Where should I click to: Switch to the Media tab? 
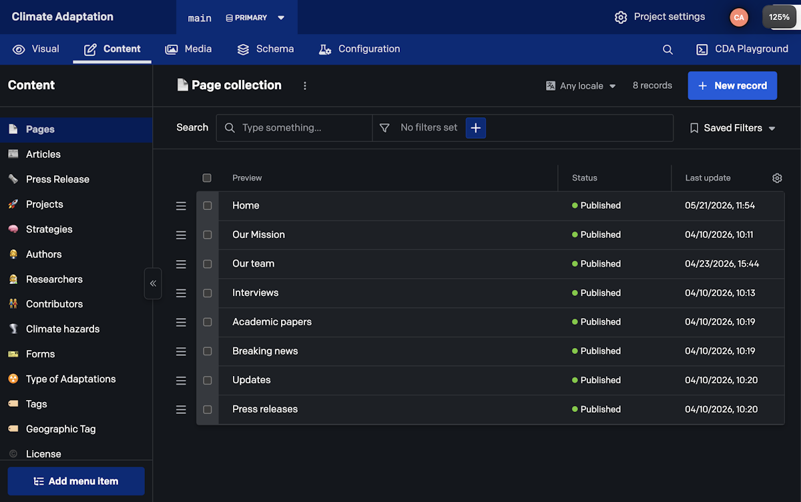tap(188, 49)
